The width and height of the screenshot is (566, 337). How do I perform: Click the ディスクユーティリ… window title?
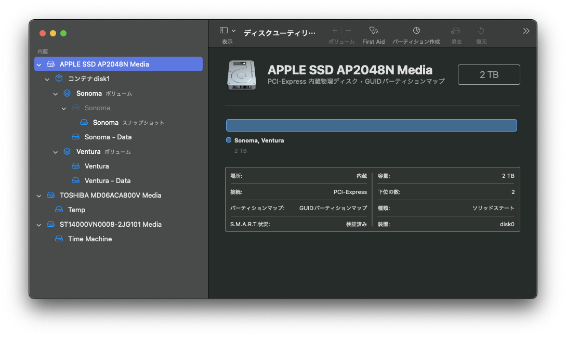tap(280, 33)
